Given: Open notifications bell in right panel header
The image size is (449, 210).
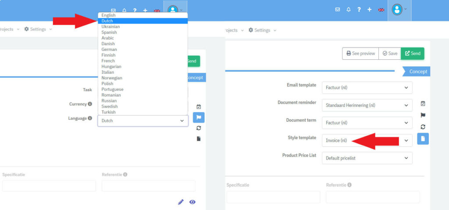Looking at the screenshot, I should click(349, 10).
